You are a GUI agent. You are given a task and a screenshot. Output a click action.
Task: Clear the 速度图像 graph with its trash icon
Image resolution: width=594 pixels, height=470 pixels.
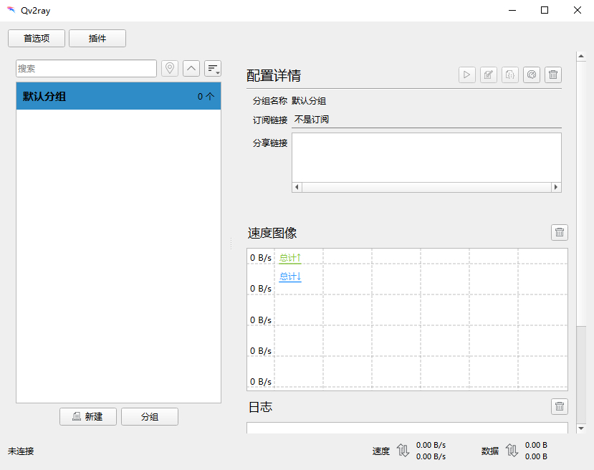coord(560,232)
